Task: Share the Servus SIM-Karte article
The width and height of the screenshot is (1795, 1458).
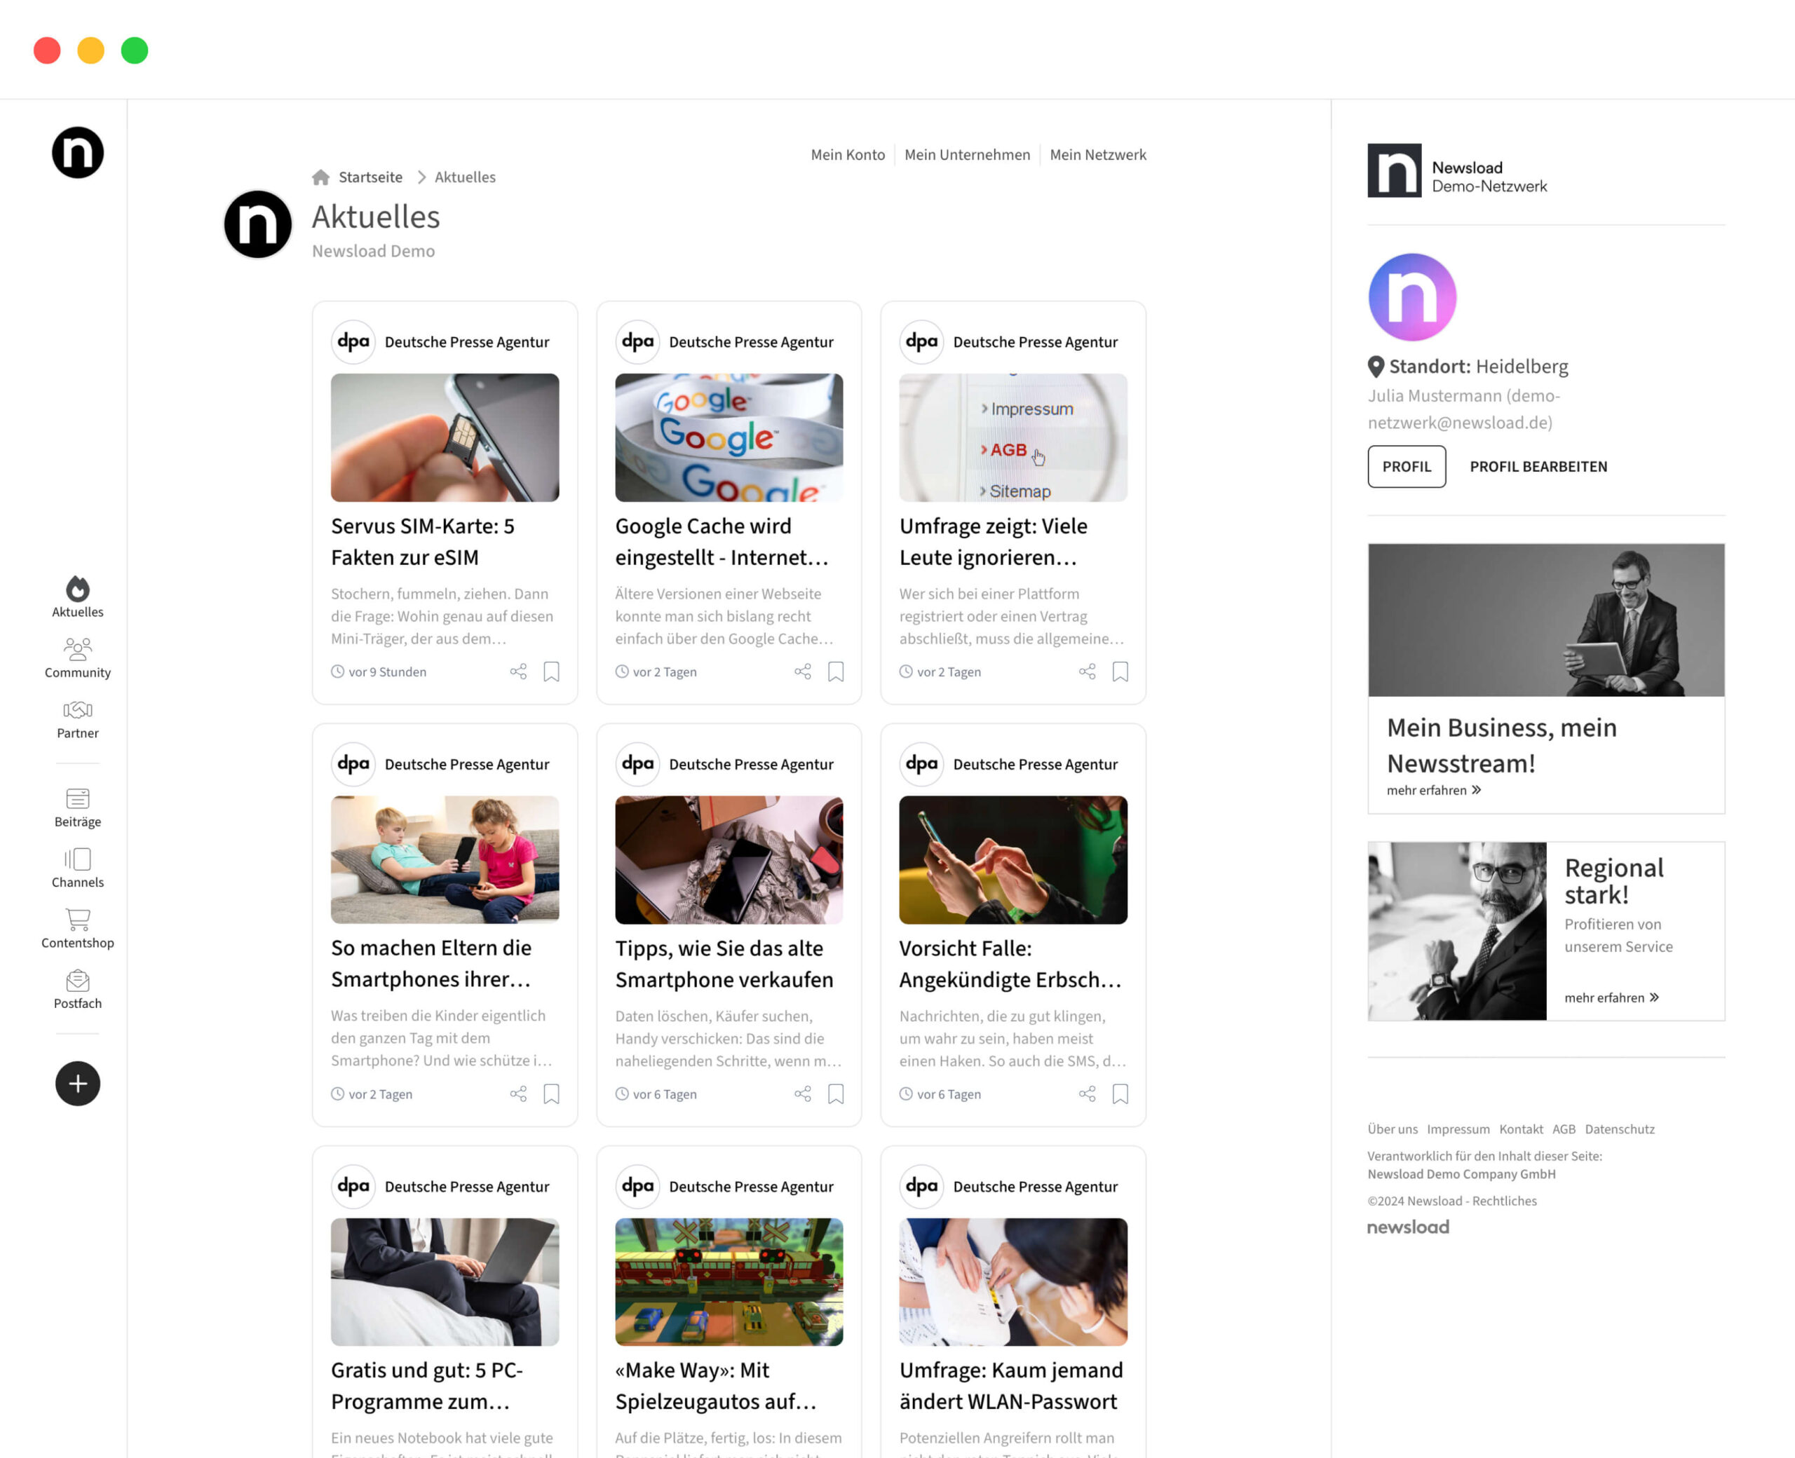Action: pos(518,672)
